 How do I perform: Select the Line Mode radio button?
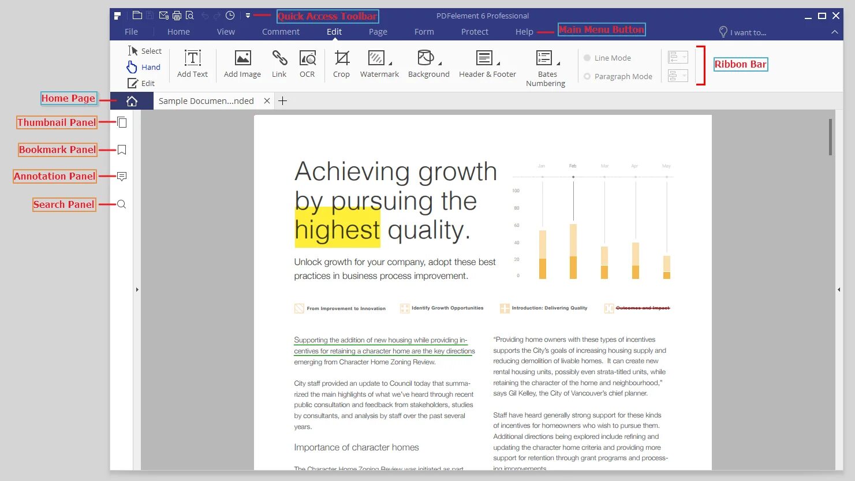point(587,58)
